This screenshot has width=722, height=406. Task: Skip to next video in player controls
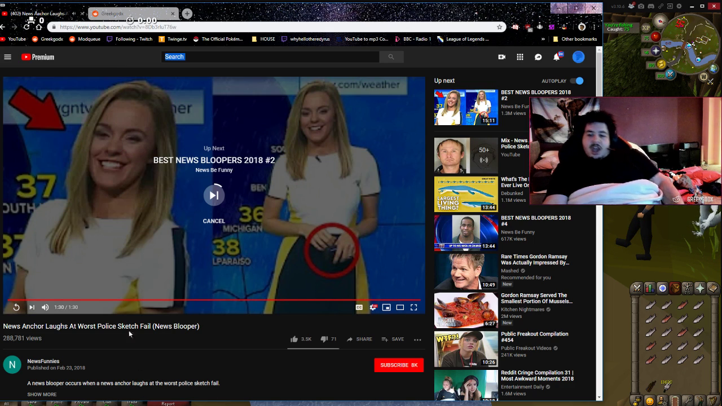click(x=32, y=307)
